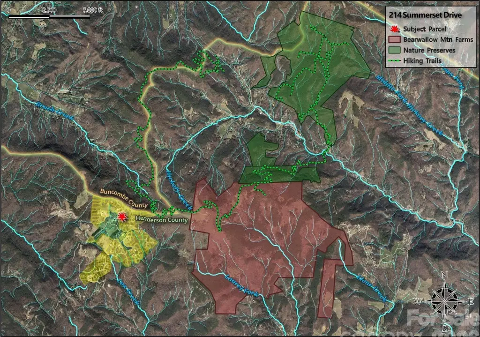The height and width of the screenshot is (337, 480).
Task: Click the Henderson County label
Action: (162, 219)
